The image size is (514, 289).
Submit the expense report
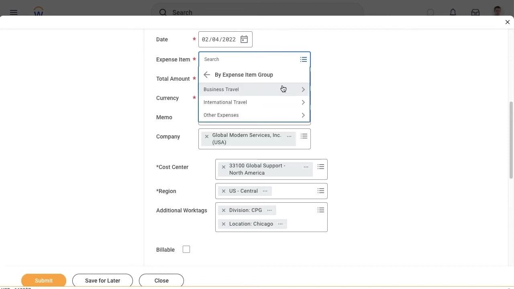point(44,281)
